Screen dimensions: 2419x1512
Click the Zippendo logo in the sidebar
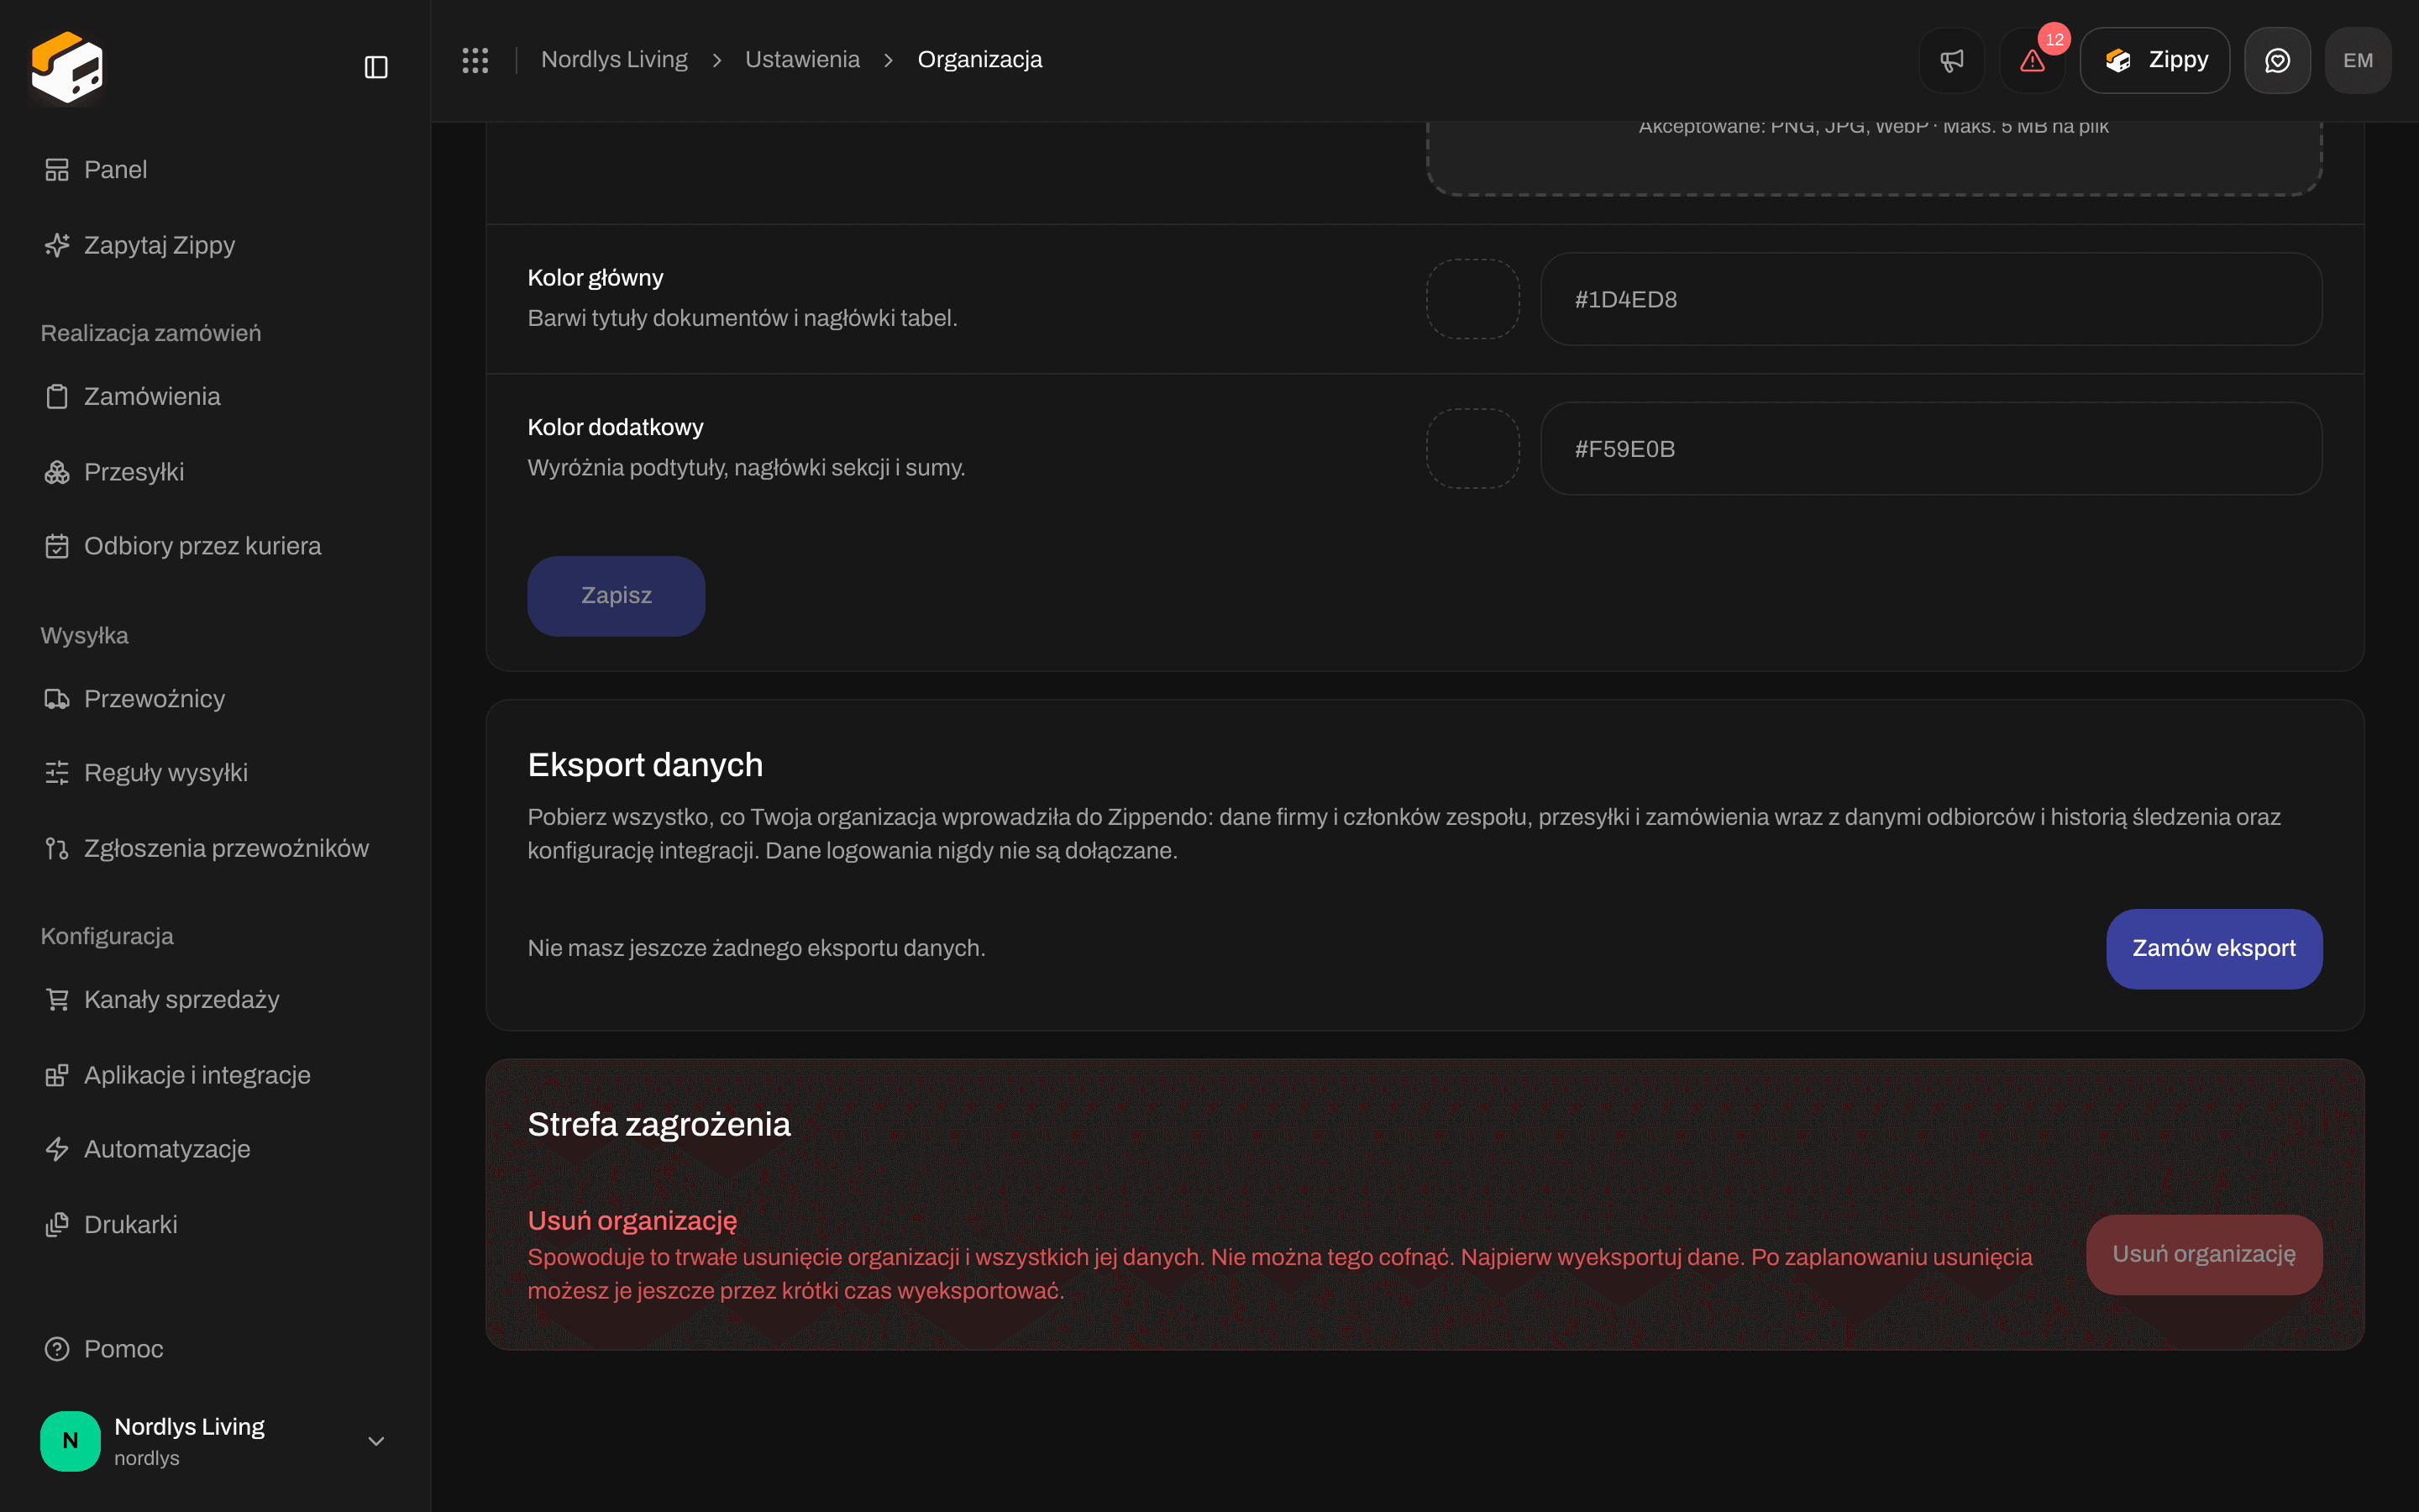(x=67, y=67)
